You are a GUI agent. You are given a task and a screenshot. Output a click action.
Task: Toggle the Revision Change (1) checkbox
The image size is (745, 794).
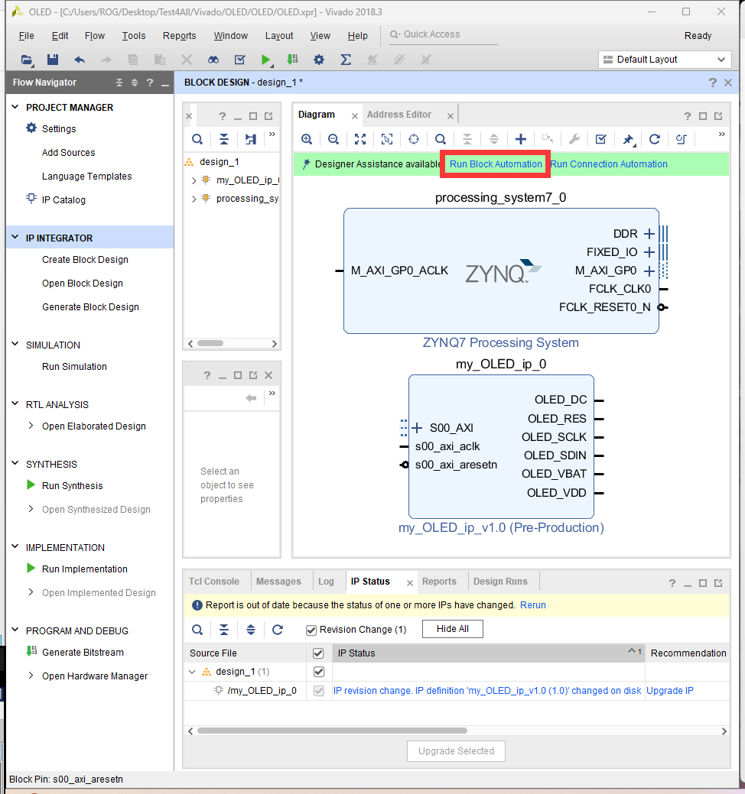311,630
